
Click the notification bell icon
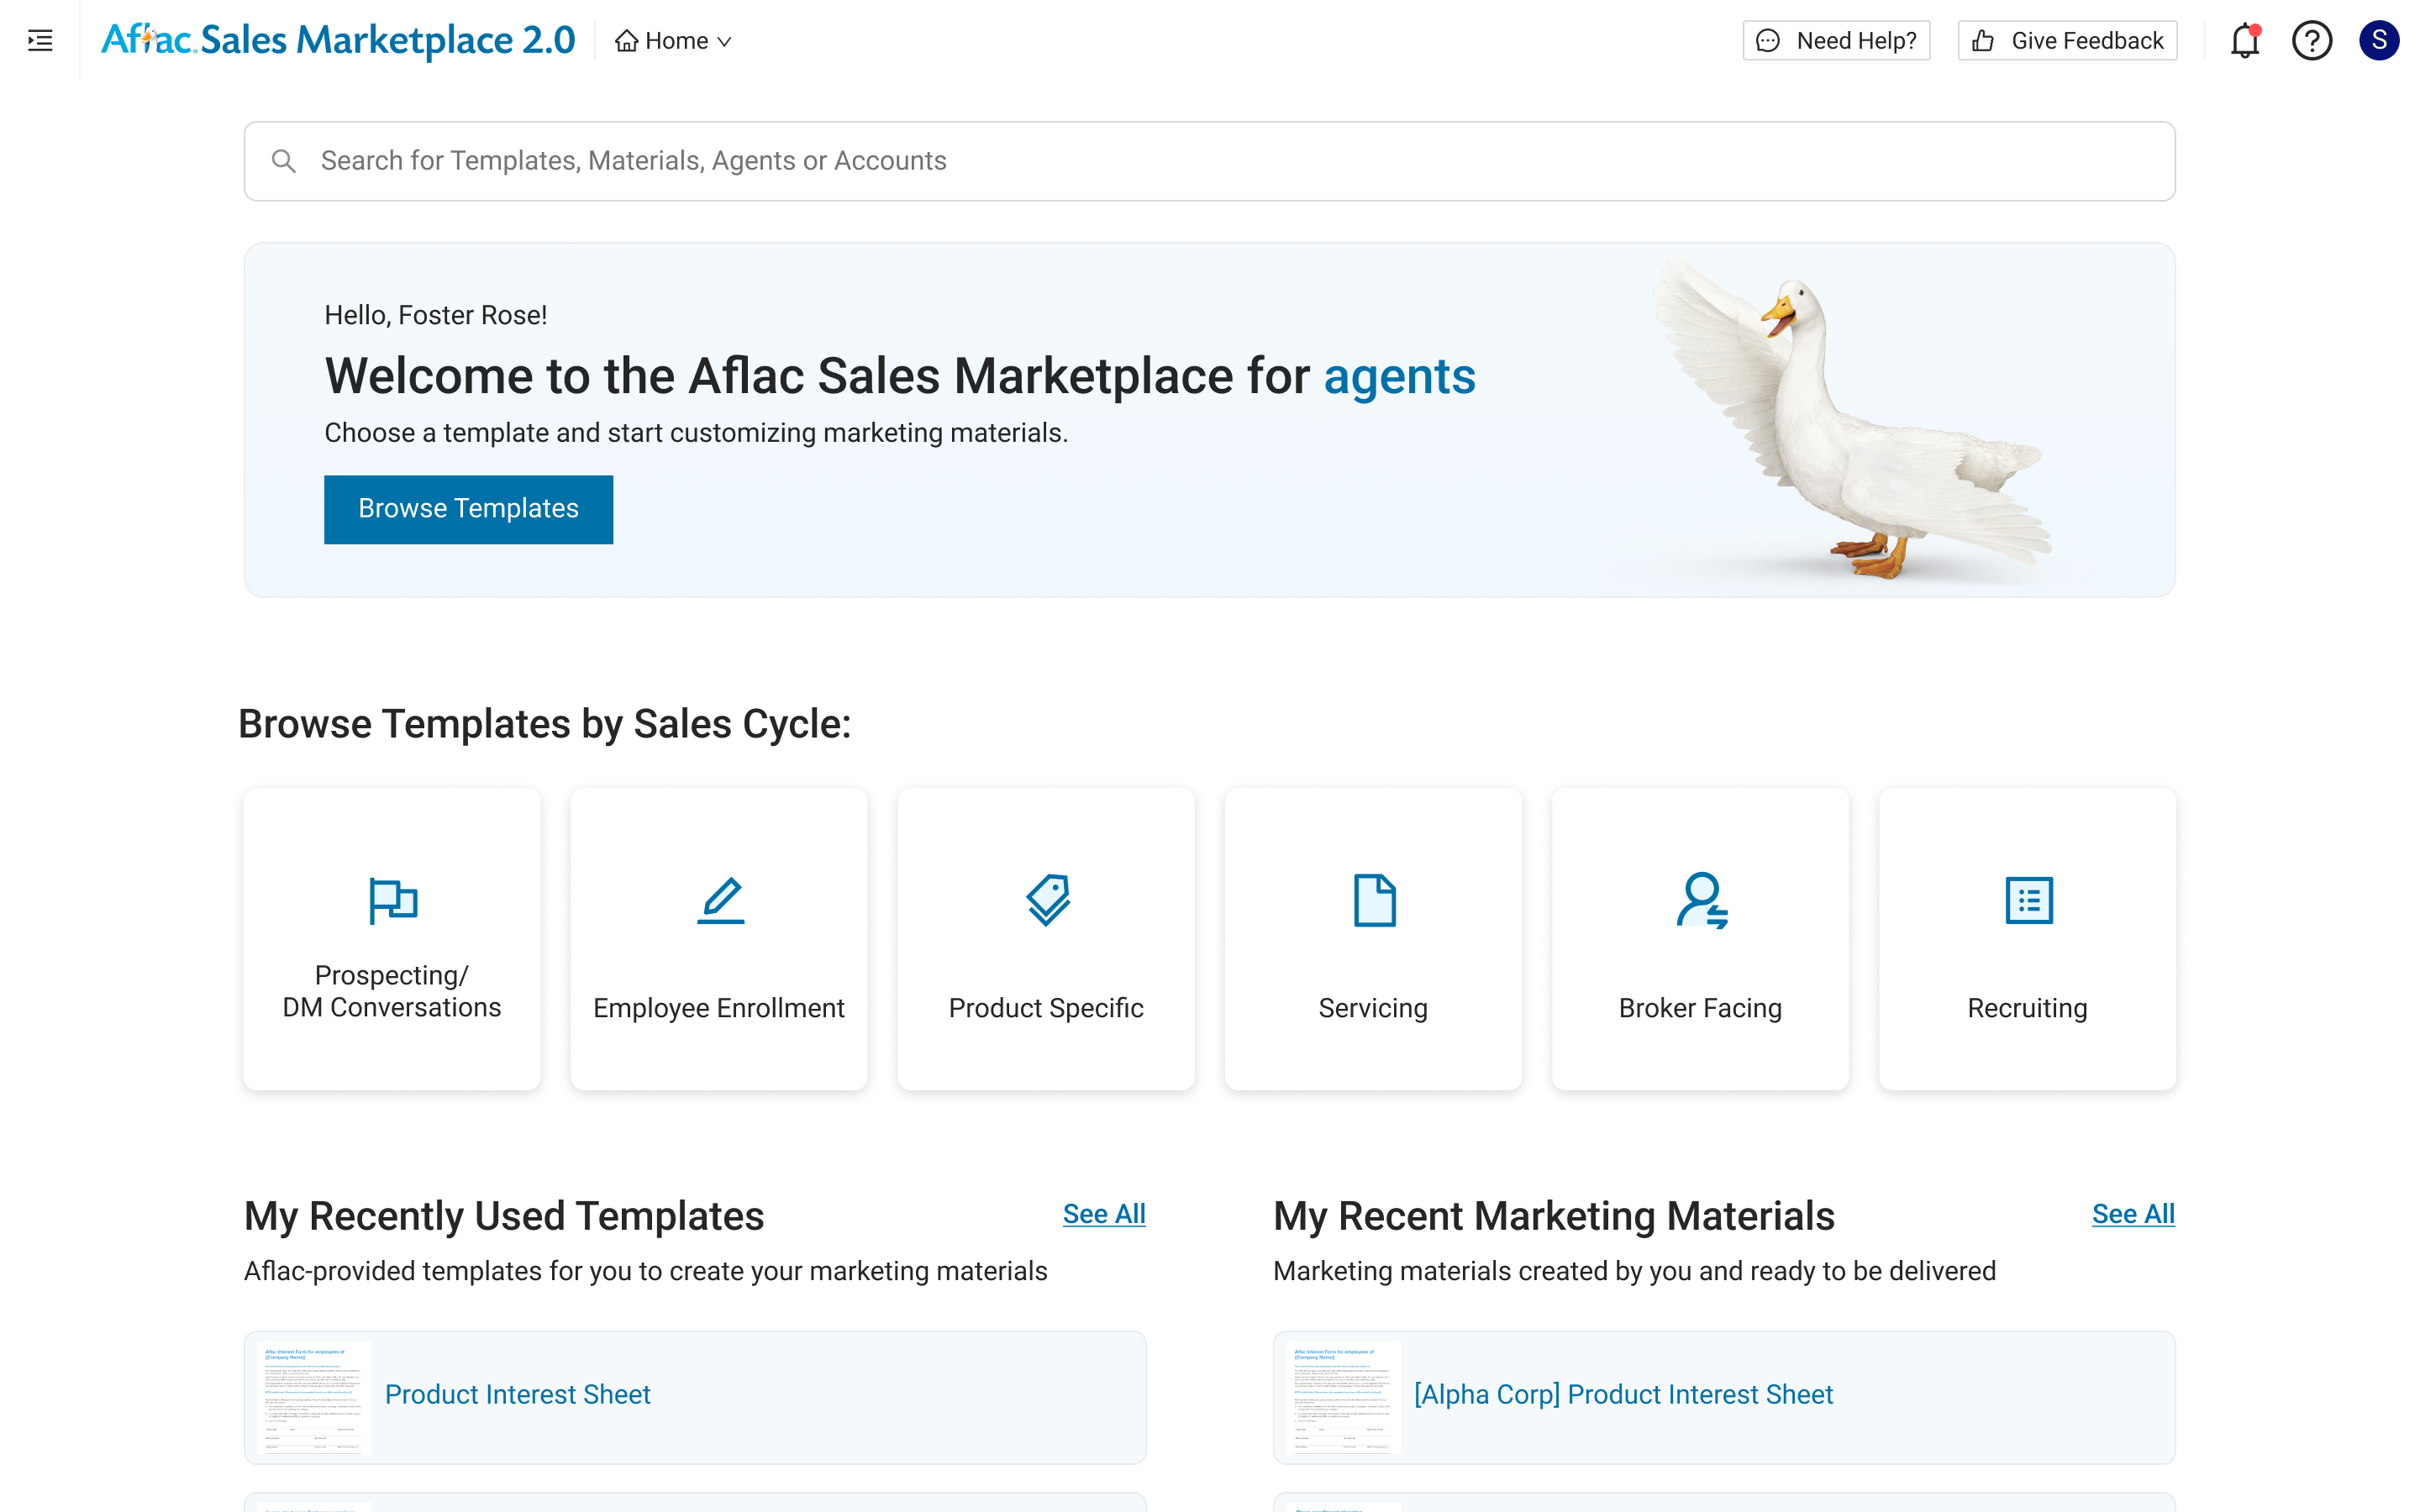[2244, 41]
